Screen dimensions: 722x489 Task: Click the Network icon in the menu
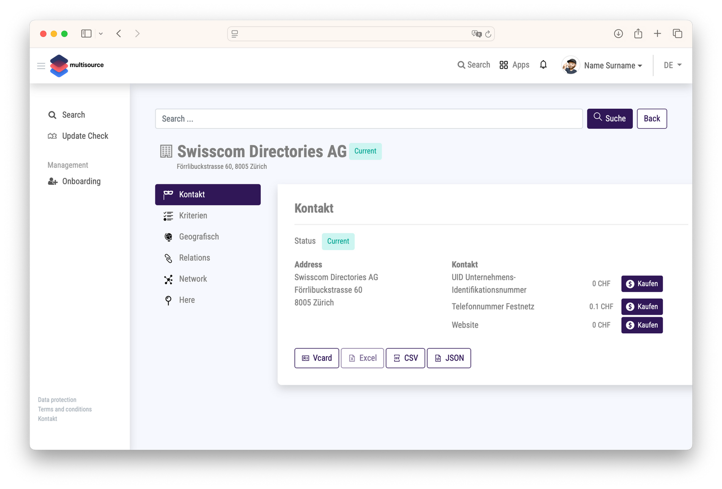pos(168,279)
